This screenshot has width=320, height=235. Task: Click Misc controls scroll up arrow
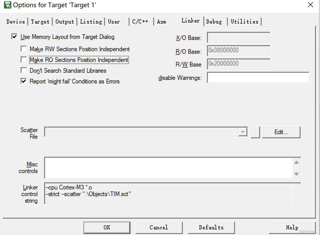[x=296, y=162]
